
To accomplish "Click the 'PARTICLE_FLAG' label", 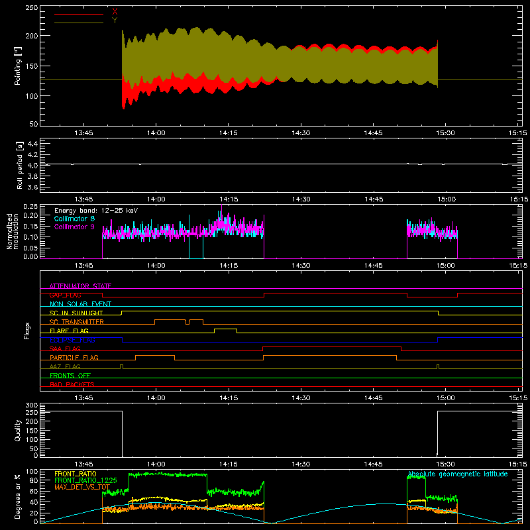I will click(x=74, y=357).
